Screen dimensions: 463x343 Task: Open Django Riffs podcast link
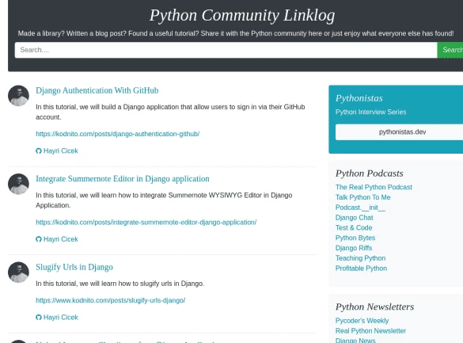[354, 248]
